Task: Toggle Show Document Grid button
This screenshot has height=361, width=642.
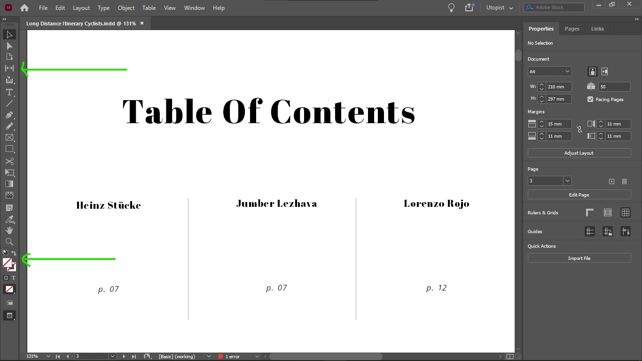Action: [626, 212]
